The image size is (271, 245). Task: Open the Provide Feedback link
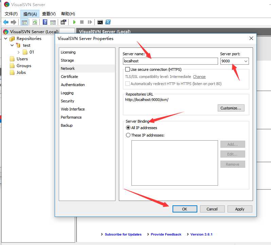pyautogui.click(x=166, y=234)
